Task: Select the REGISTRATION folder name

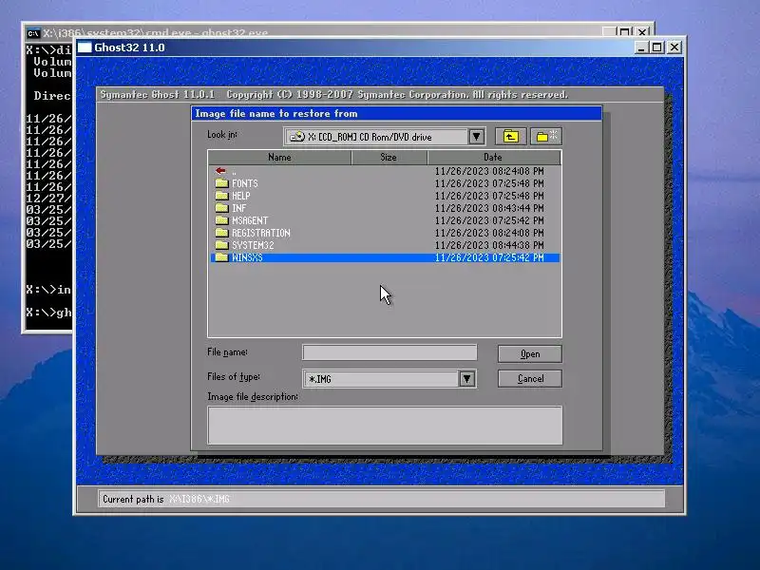Action: [260, 233]
